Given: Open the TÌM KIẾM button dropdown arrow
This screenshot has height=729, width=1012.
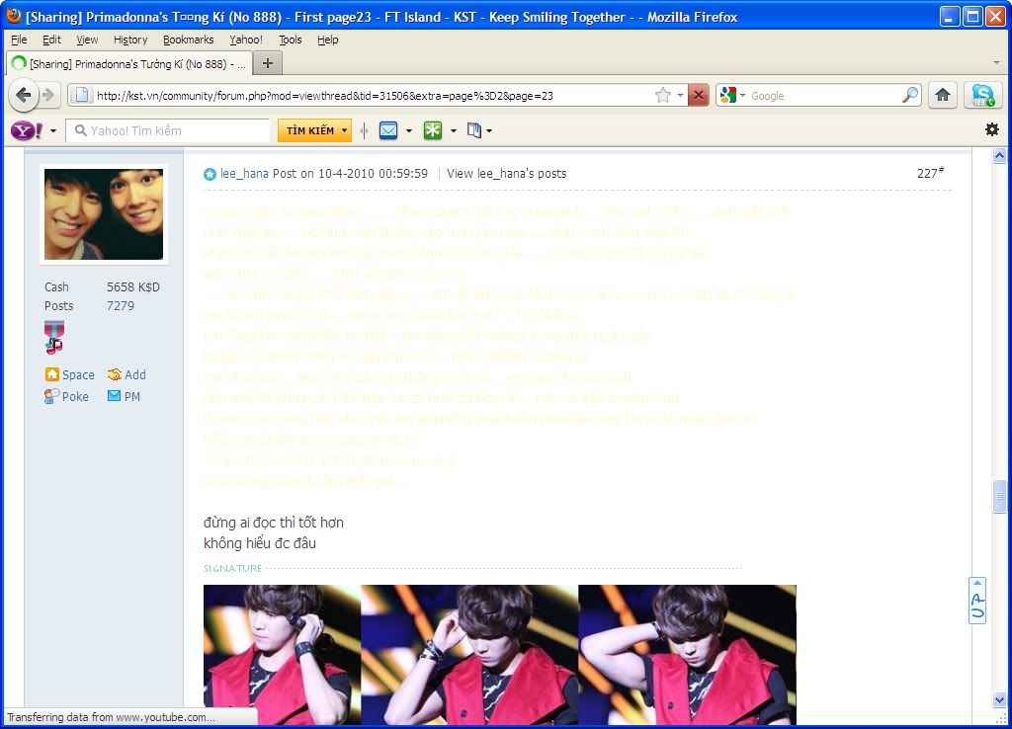Looking at the screenshot, I should [x=345, y=131].
